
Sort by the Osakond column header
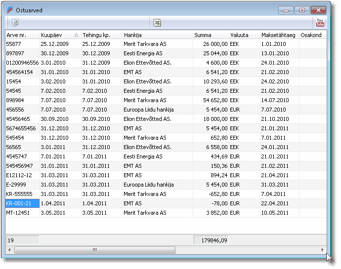point(313,35)
